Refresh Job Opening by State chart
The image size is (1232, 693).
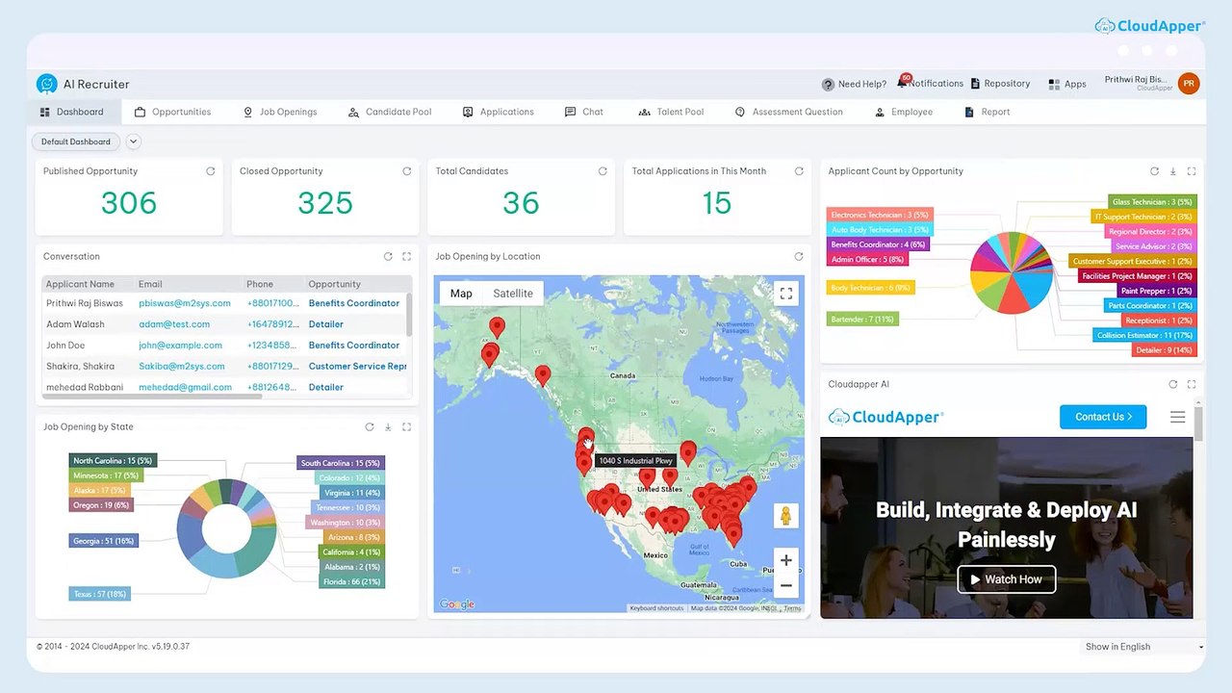[370, 427]
